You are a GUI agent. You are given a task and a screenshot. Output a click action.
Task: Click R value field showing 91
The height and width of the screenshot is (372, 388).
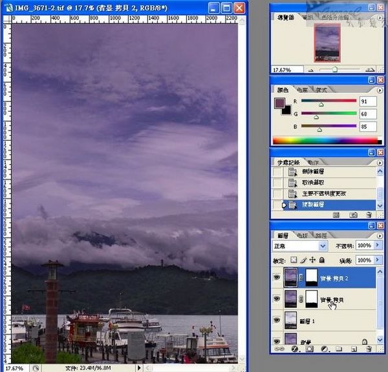pos(368,101)
